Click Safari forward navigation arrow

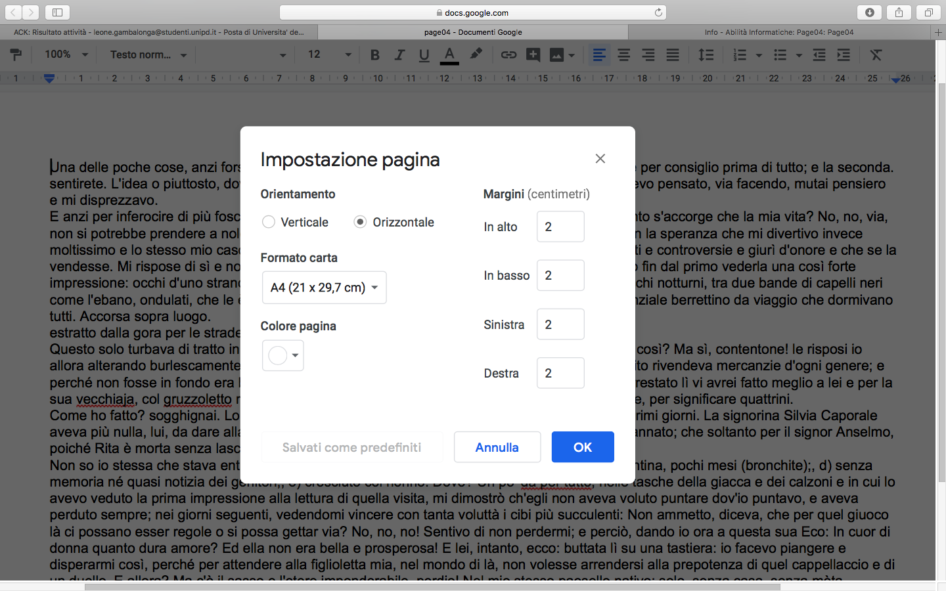pyautogui.click(x=30, y=12)
